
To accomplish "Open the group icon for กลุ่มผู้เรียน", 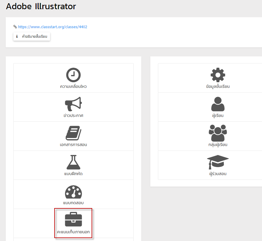I will (x=218, y=133).
